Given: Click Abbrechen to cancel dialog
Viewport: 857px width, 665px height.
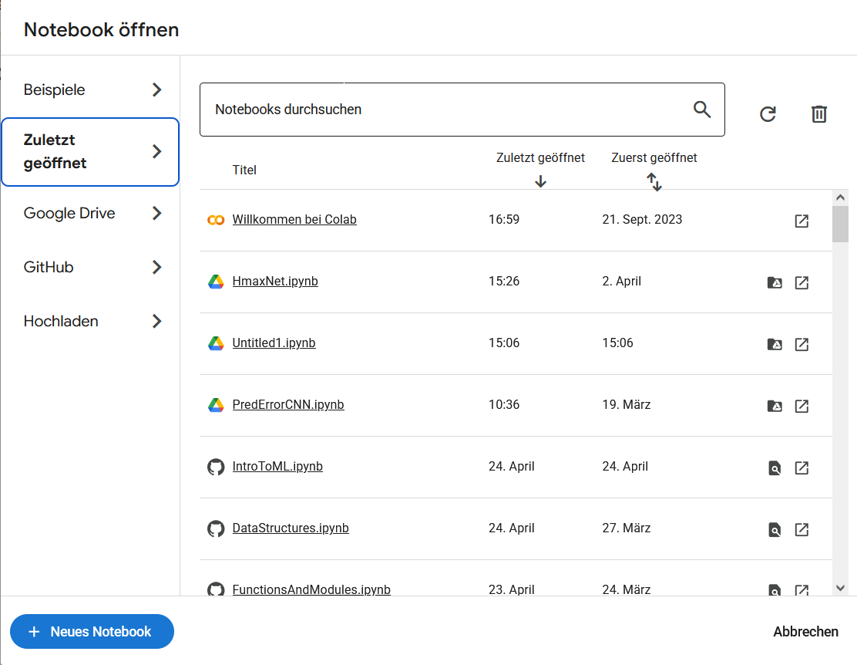Looking at the screenshot, I should coord(805,632).
